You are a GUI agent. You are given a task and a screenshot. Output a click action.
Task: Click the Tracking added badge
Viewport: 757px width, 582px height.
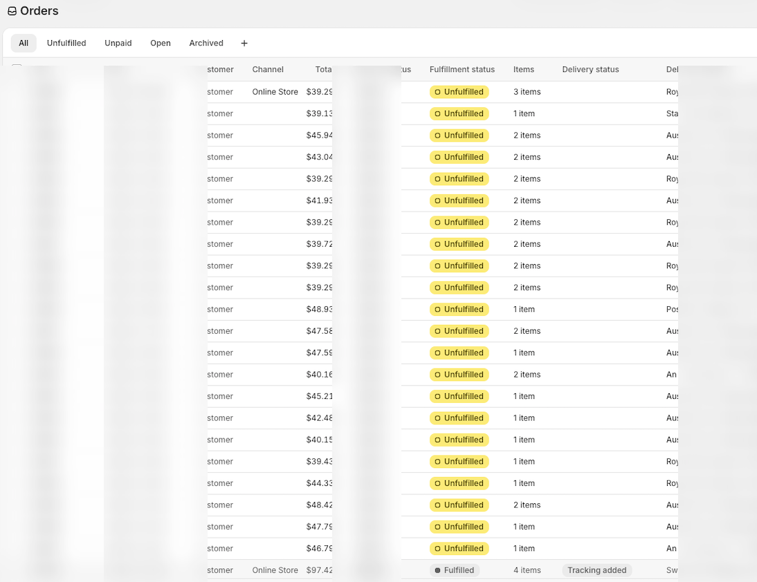pos(596,570)
